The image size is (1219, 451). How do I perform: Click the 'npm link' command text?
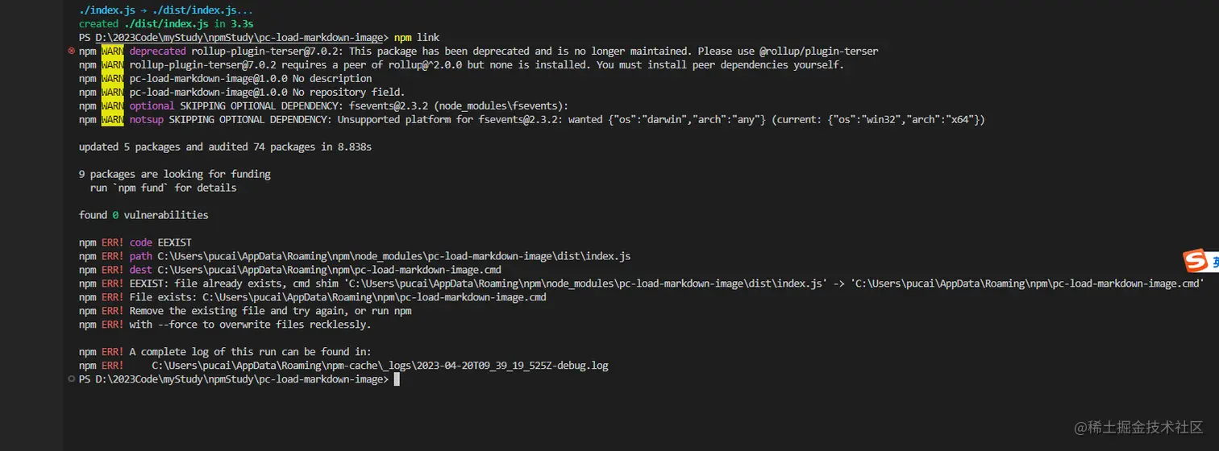coord(417,38)
